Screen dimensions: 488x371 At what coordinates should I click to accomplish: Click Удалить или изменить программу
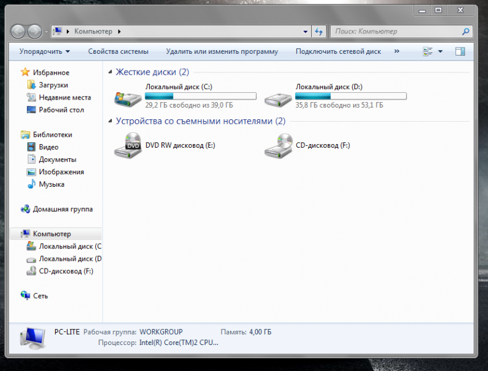[x=222, y=51]
